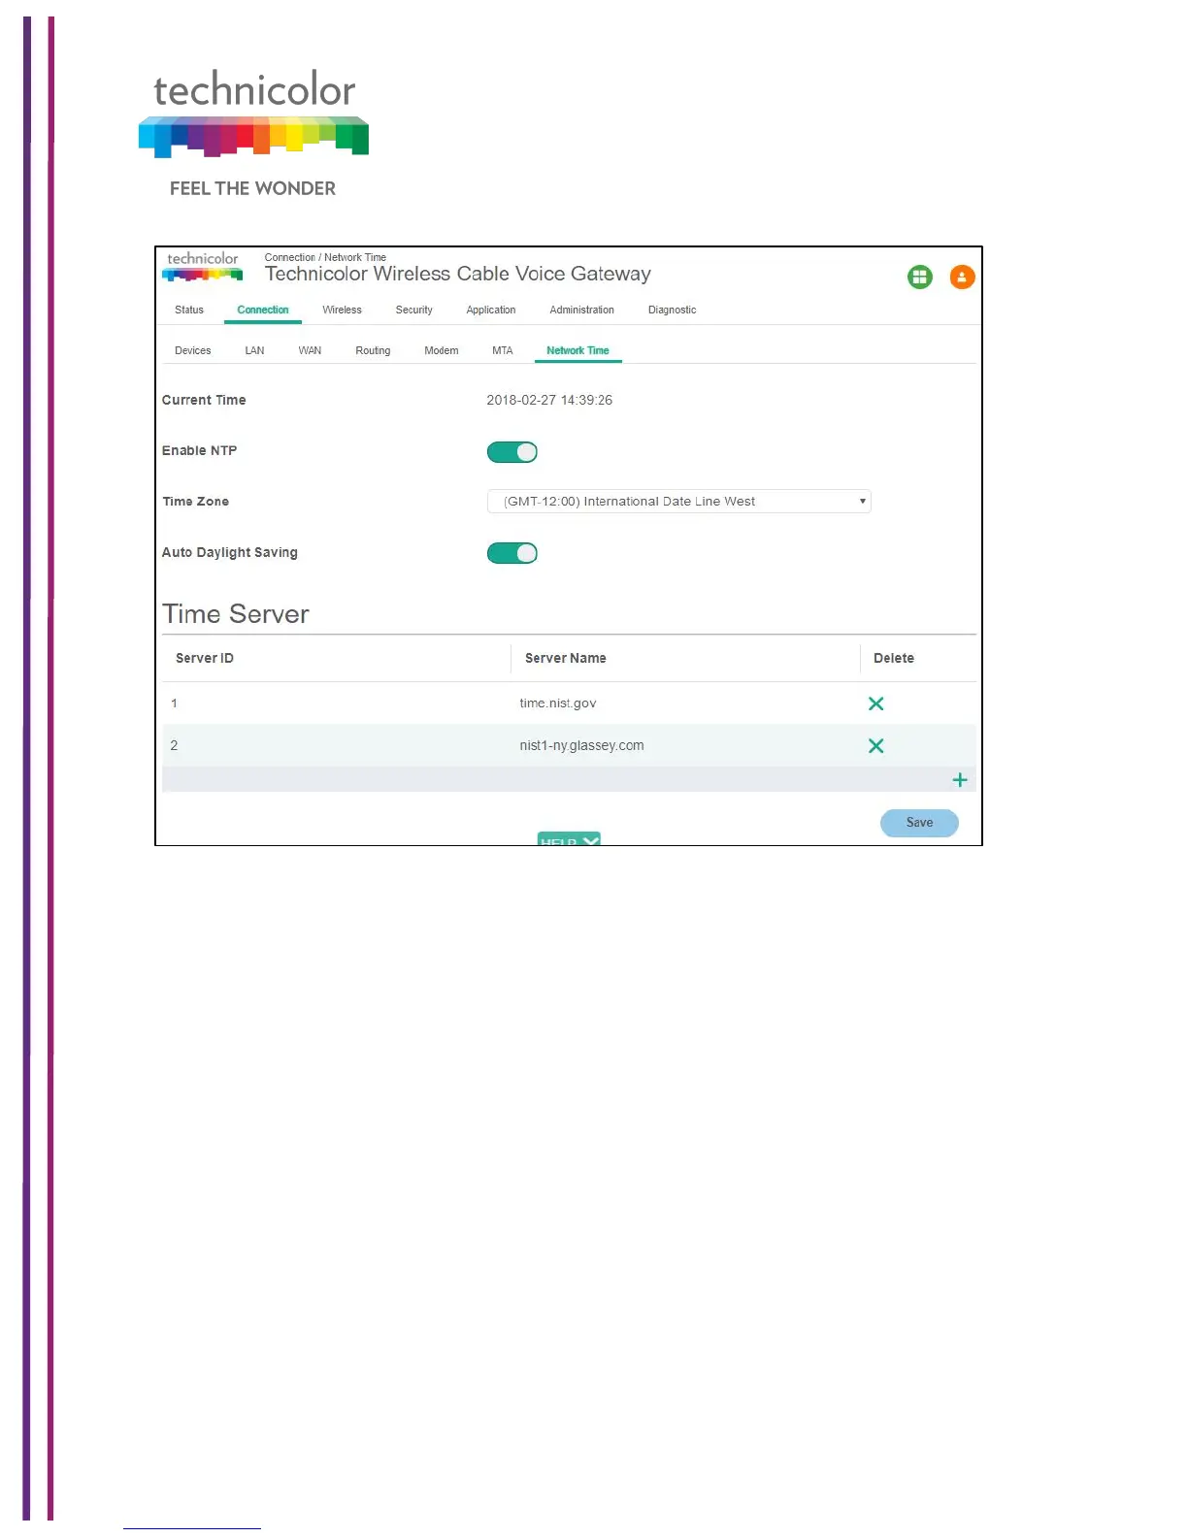The height and width of the screenshot is (1537, 1188).
Task: Open the green grid dashboard icon
Action: (919, 278)
